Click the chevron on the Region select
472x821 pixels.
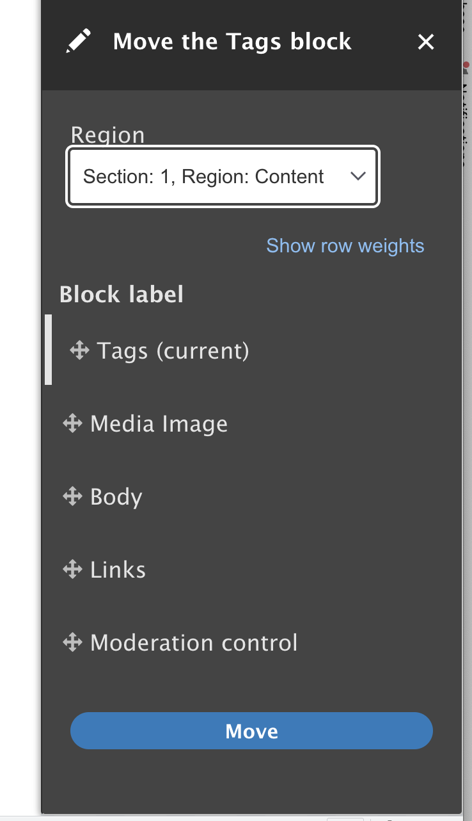tap(358, 177)
